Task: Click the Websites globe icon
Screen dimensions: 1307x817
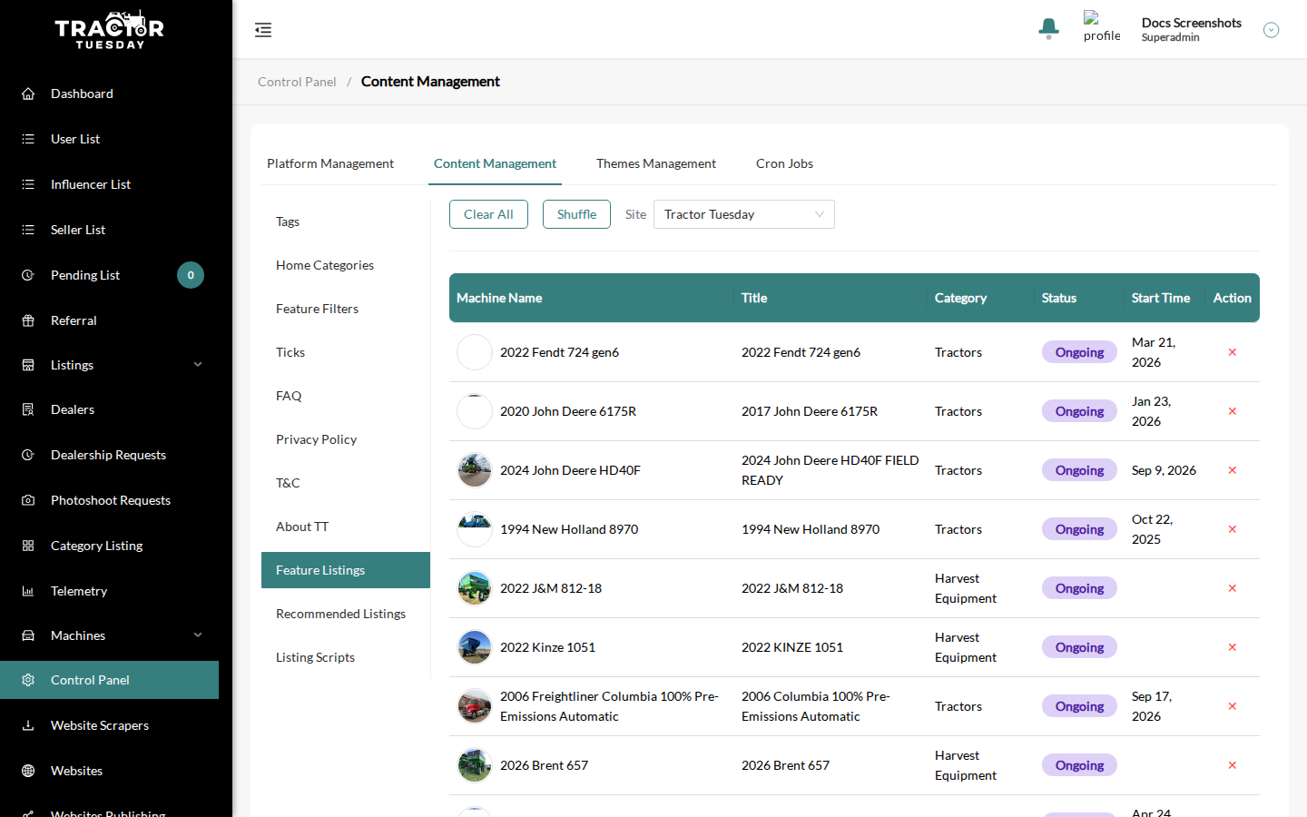Action: (x=28, y=771)
